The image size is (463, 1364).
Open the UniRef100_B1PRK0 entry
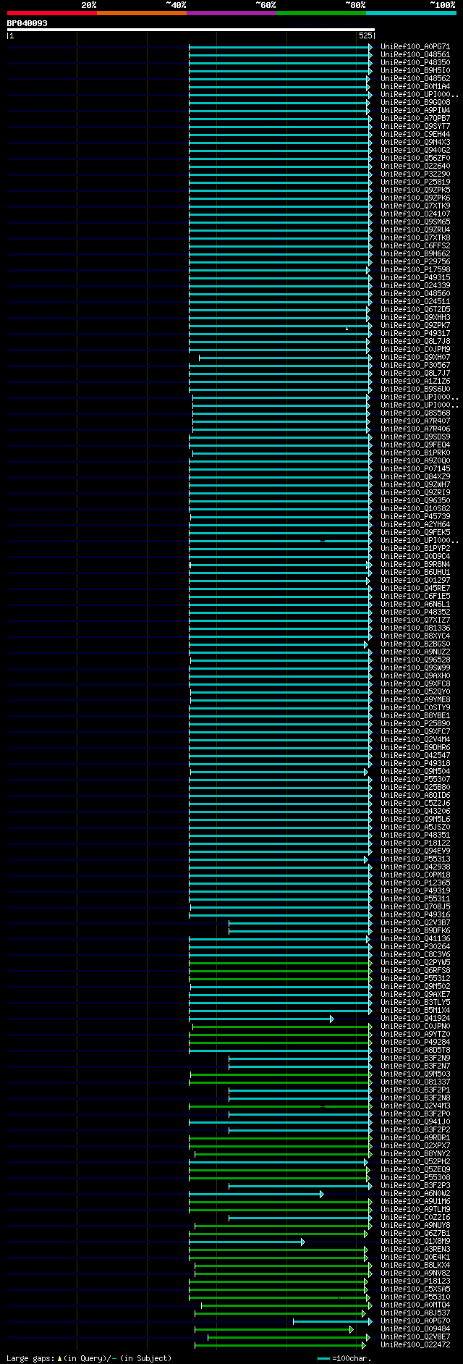click(415, 452)
